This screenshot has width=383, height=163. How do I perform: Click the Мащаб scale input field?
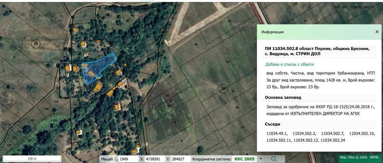click(128, 159)
